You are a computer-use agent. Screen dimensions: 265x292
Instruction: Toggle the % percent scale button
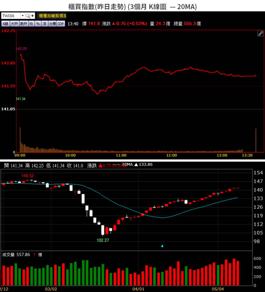coord(38,24)
